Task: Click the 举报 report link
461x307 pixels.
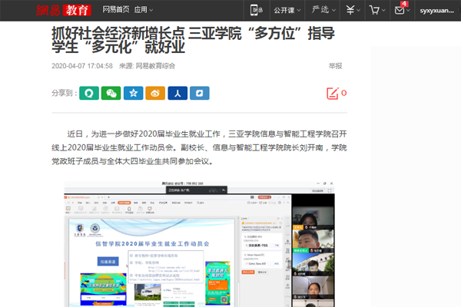Action: [335, 66]
